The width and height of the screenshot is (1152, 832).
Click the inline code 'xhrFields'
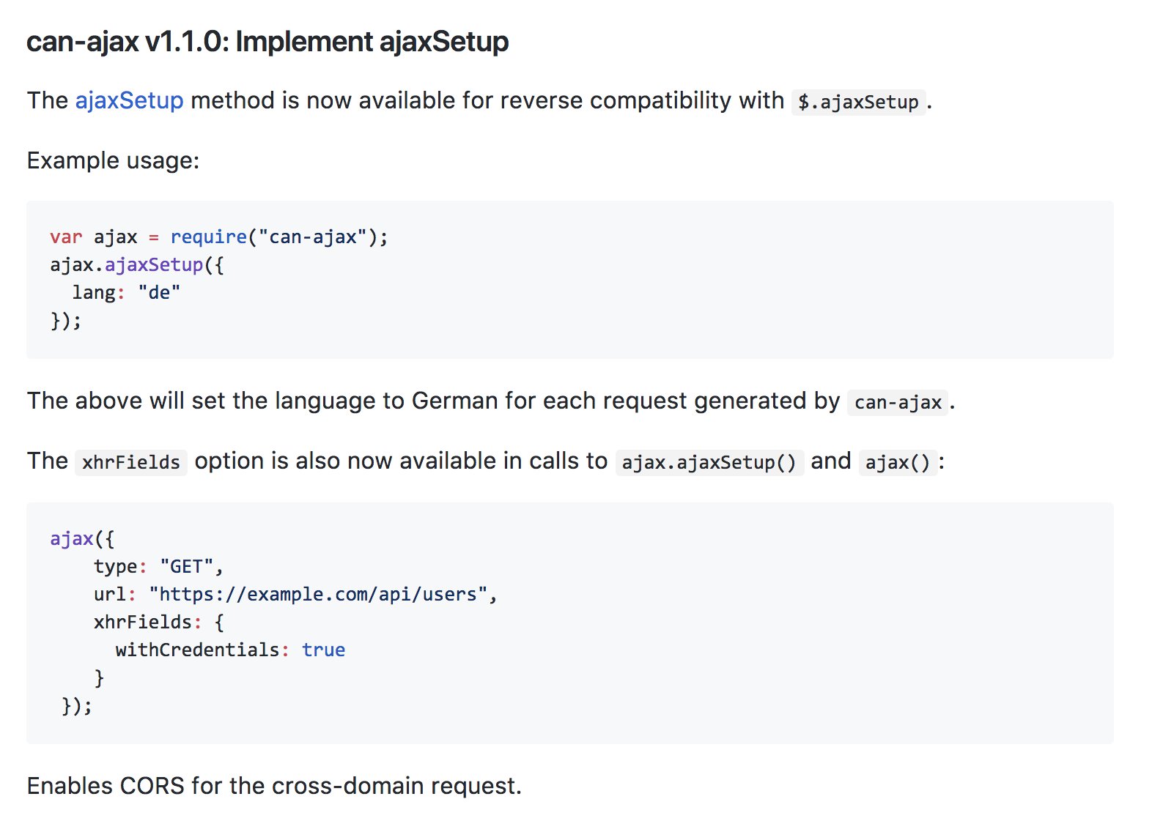tap(131, 462)
